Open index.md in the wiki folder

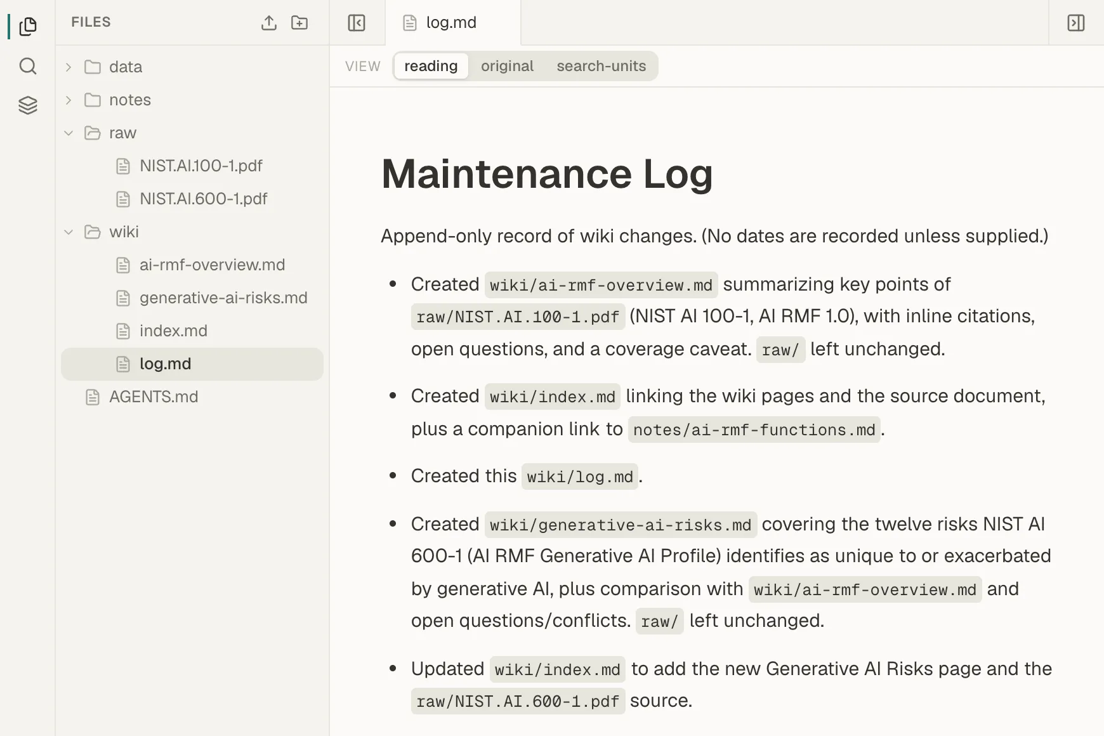(192, 331)
